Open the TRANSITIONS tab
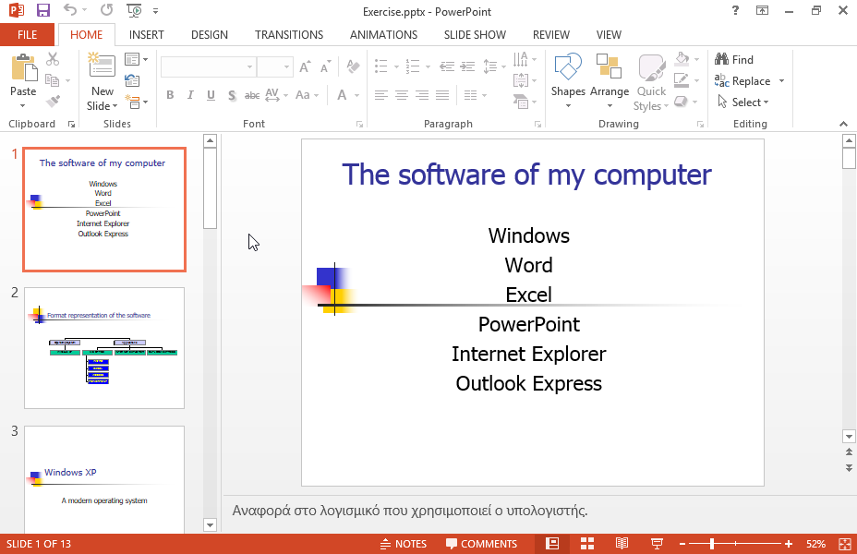 coord(288,34)
